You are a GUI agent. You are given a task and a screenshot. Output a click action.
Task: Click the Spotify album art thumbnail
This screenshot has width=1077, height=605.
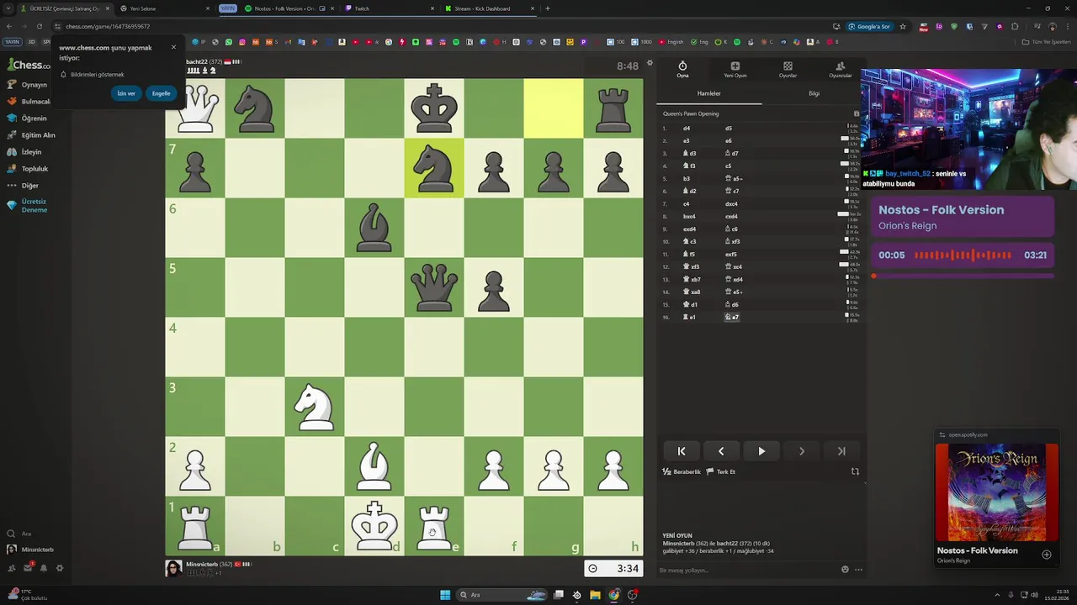pyautogui.click(x=996, y=492)
